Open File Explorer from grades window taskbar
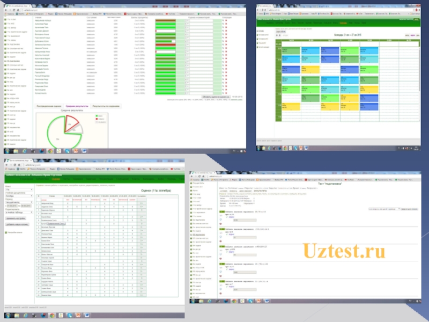The height and width of the screenshot is (322, 429). tap(17, 316)
